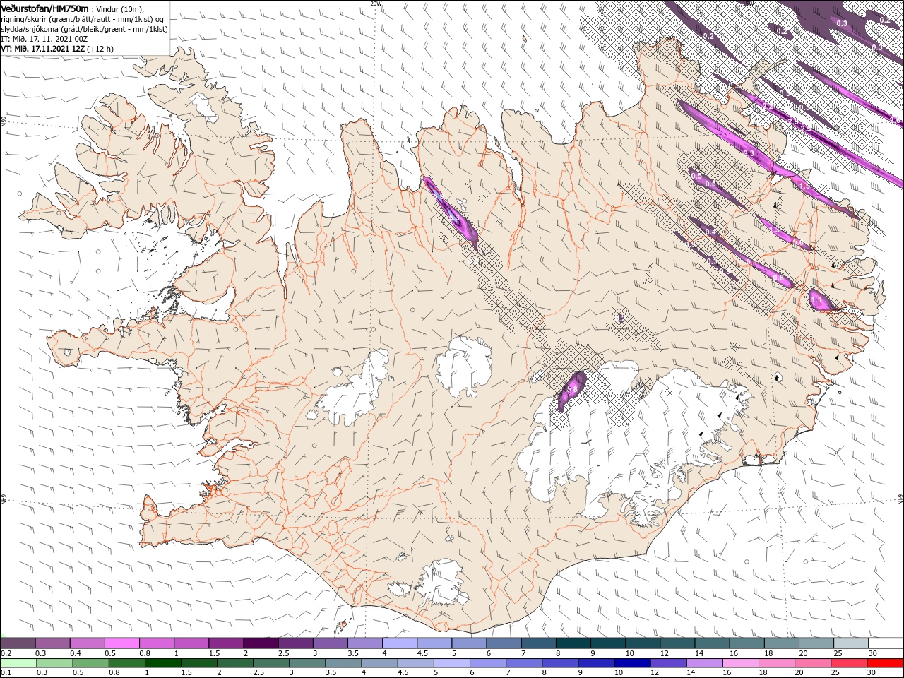
Task: Select the 14 swatch in upper legend bar
Action: 711,643
